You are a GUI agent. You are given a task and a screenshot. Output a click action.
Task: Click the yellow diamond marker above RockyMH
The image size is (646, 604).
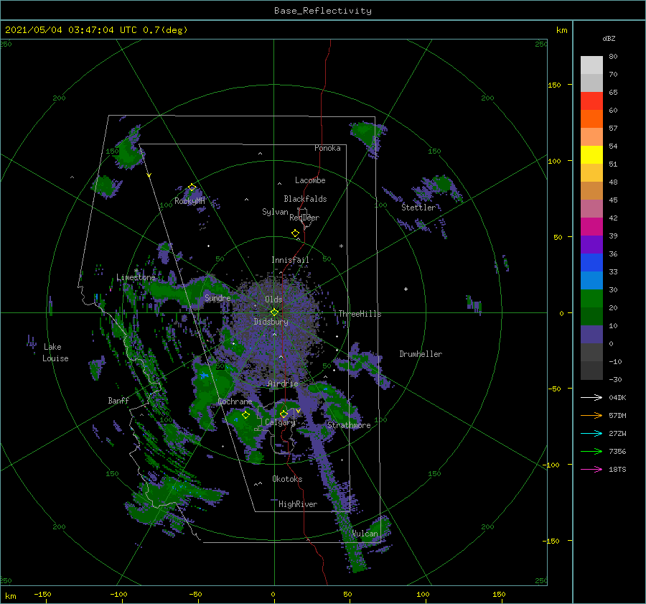point(192,187)
